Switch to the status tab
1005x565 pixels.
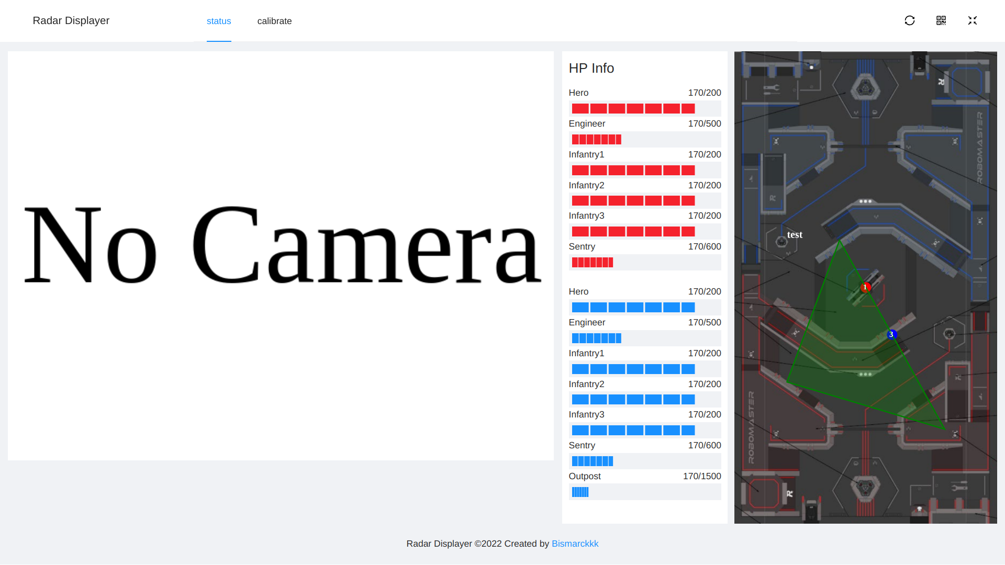point(219,21)
